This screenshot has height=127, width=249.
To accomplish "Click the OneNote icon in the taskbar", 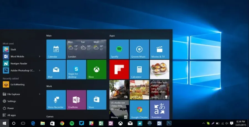I will tap(111, 123).
